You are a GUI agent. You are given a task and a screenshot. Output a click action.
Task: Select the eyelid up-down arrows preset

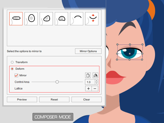[x=92, y=19]
